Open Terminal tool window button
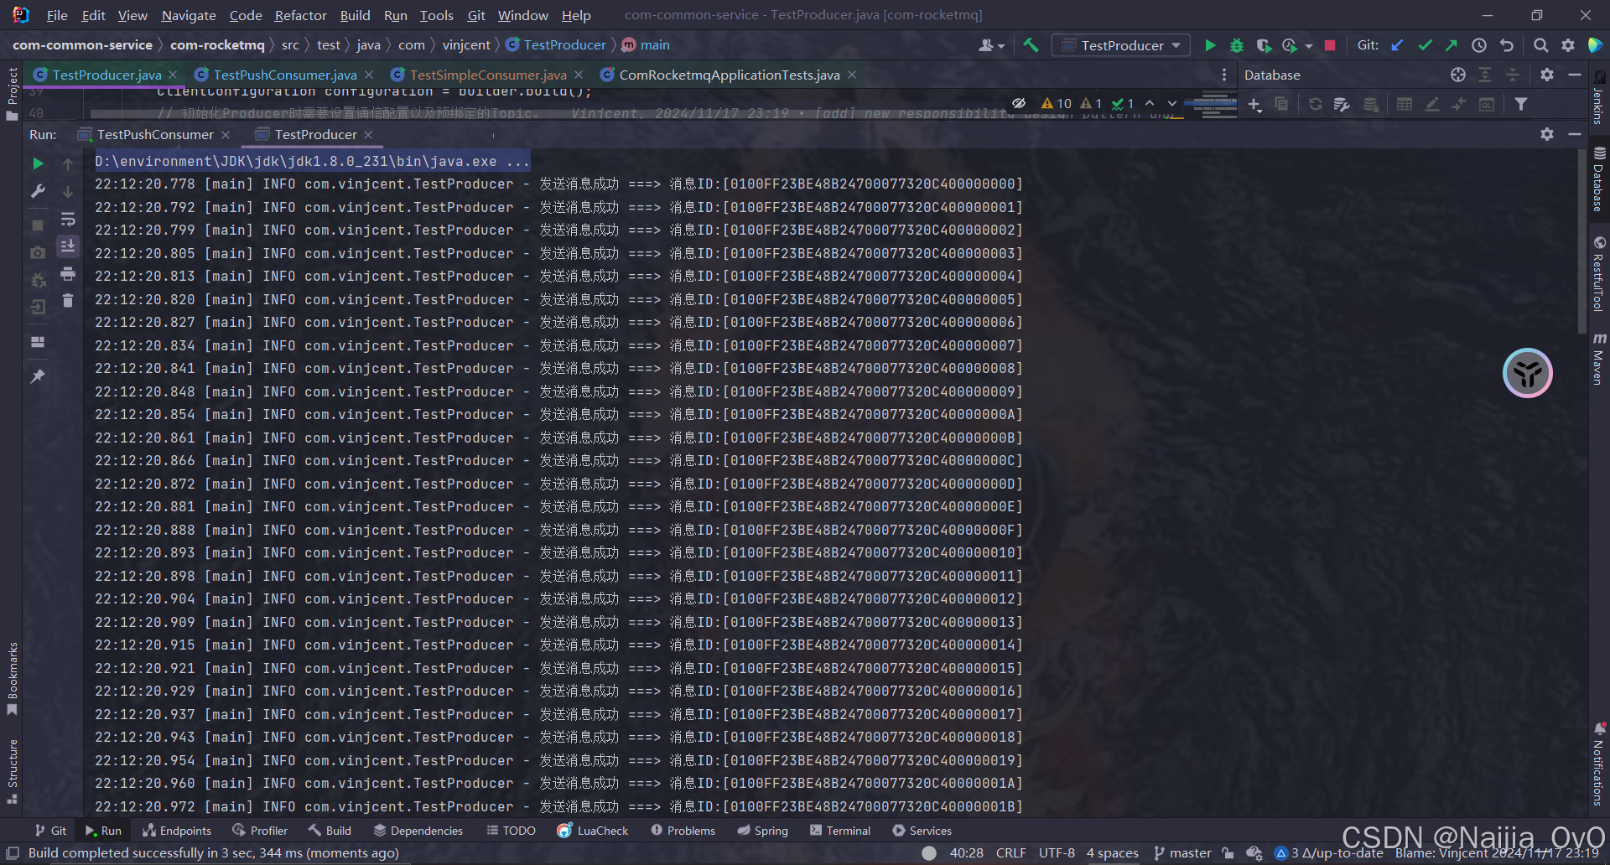 click(840, 831)
